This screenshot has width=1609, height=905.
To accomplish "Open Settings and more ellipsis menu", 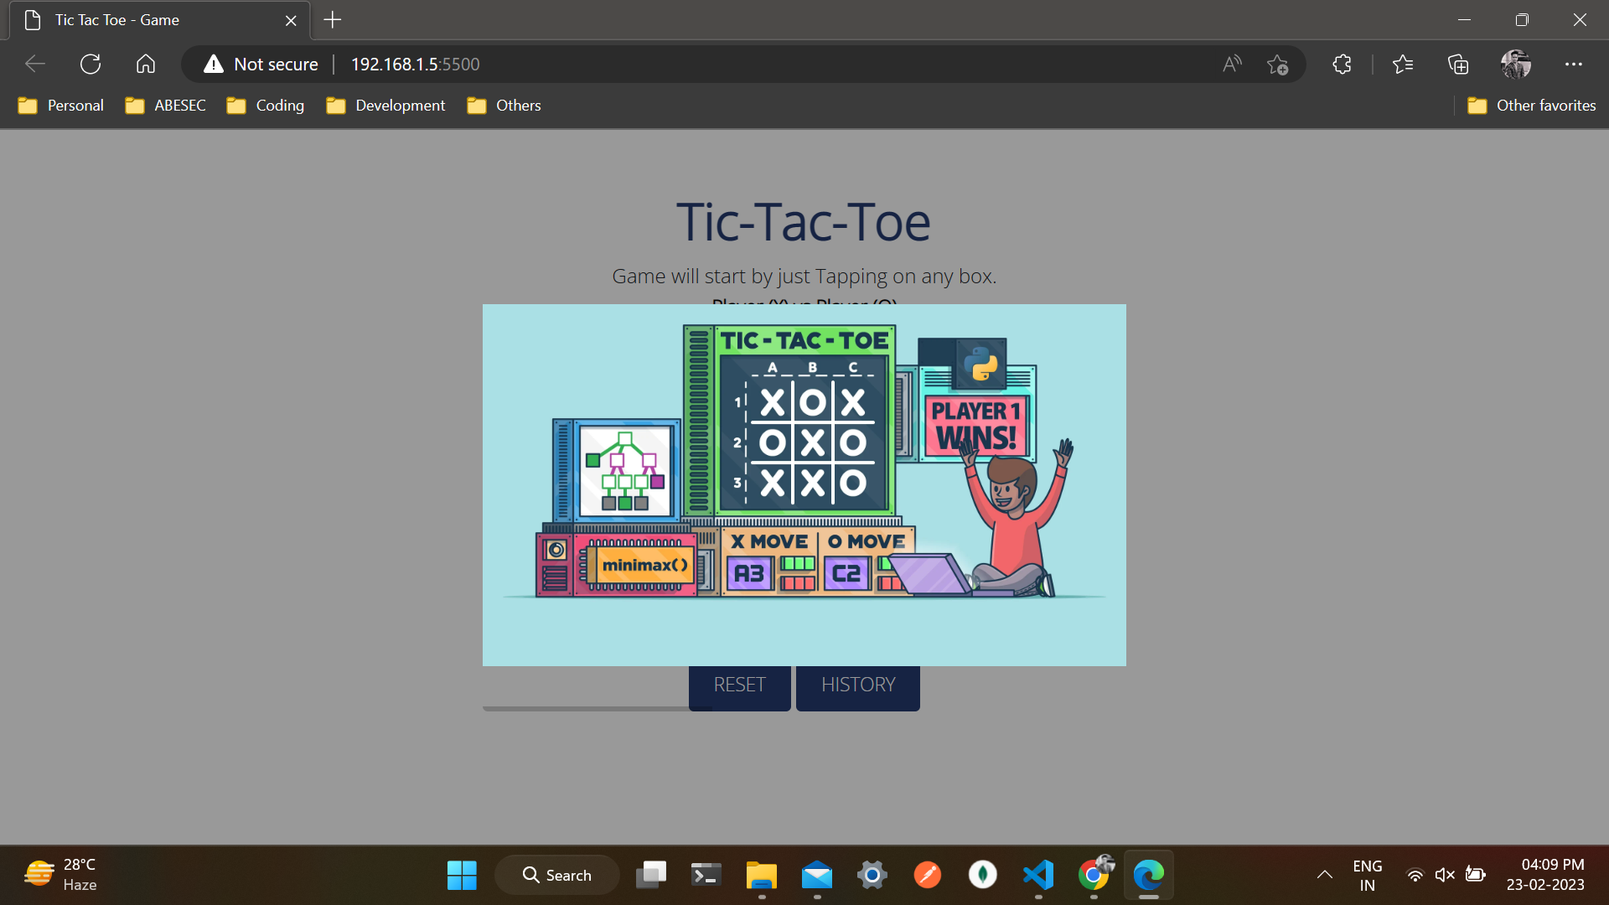I will [x=1573, y=64].
